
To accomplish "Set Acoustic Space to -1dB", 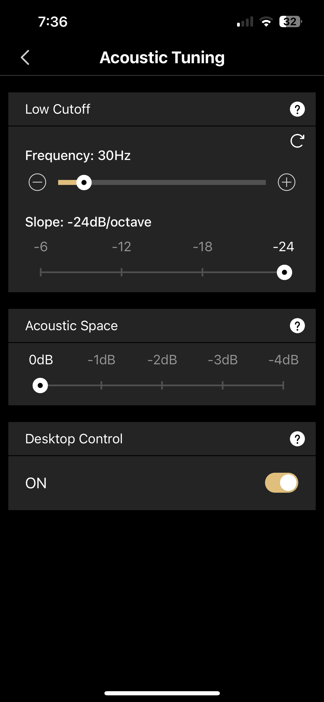I will point(101,385).
